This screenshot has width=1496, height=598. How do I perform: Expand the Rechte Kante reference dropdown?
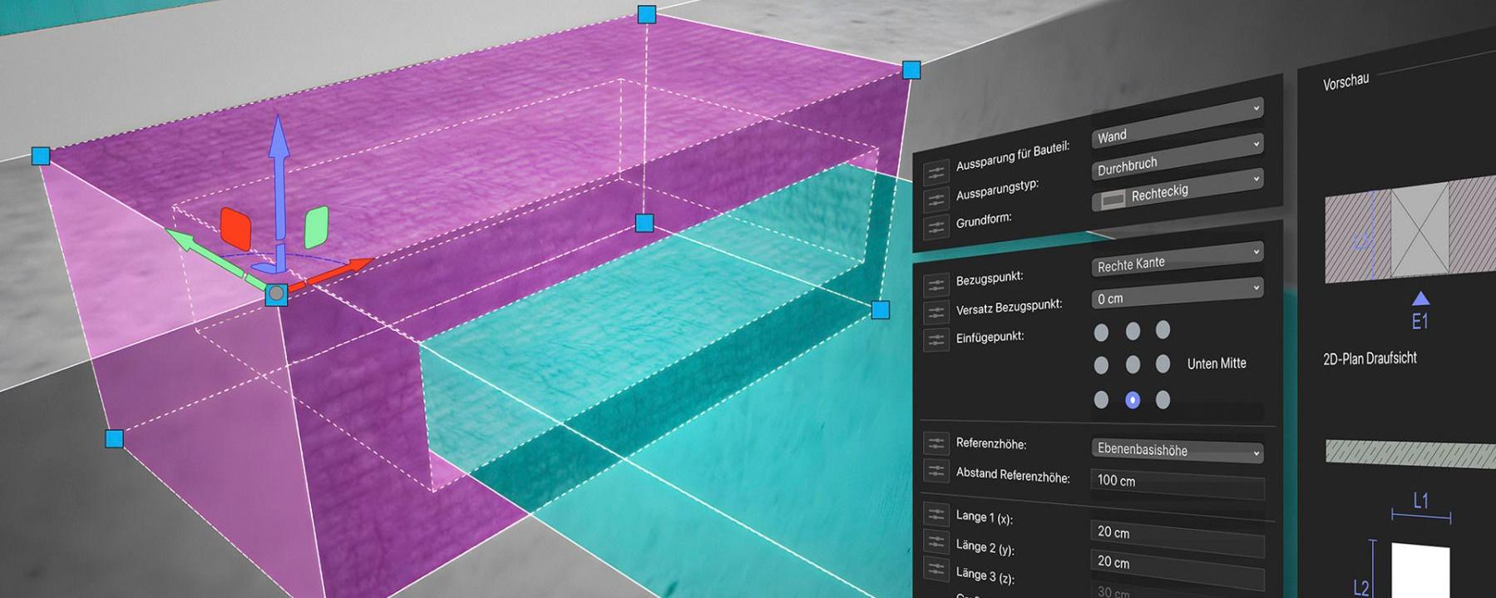pos(1176,259)
